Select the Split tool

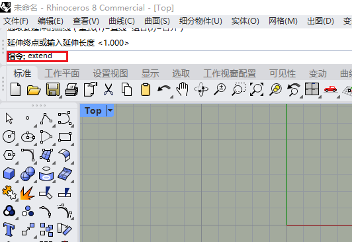tap(65, 192)
